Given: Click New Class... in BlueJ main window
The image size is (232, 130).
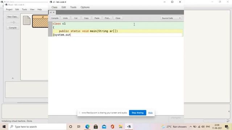Looking at the screenshot, I should (x=13, y=17).
